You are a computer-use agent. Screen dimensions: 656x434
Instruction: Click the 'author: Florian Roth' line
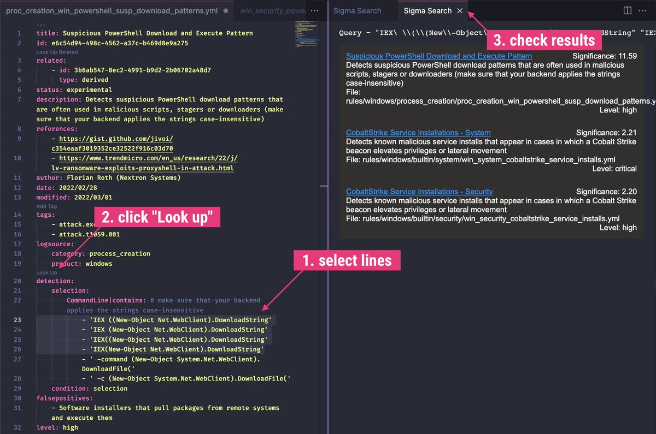pos(108,177)
